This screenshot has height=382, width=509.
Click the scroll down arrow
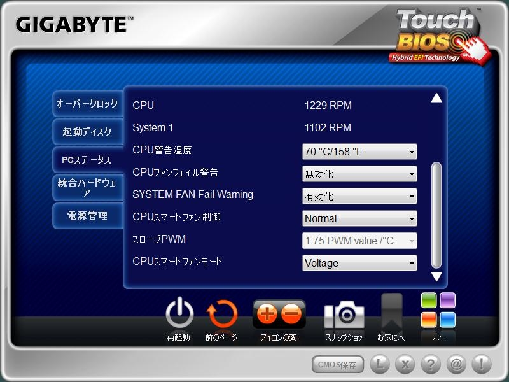click(x=436, y=276)
